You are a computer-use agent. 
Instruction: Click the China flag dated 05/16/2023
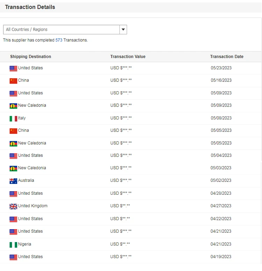click(13, 81)
